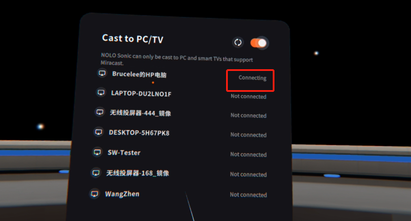Click the screen icon beside LAPTOP-DU2LNO1F
The width and height of the screenshot is (411, 221).
point(101,93)
